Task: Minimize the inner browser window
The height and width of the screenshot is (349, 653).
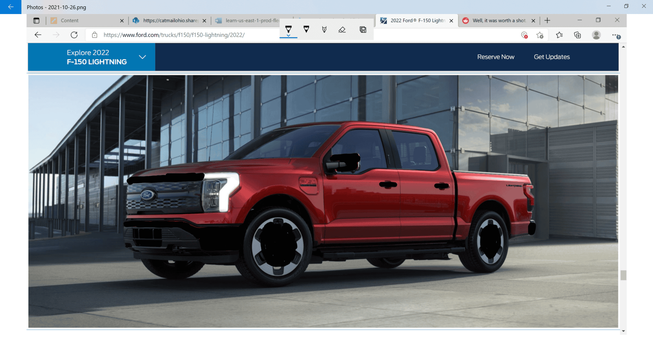Action: point(580,20)
